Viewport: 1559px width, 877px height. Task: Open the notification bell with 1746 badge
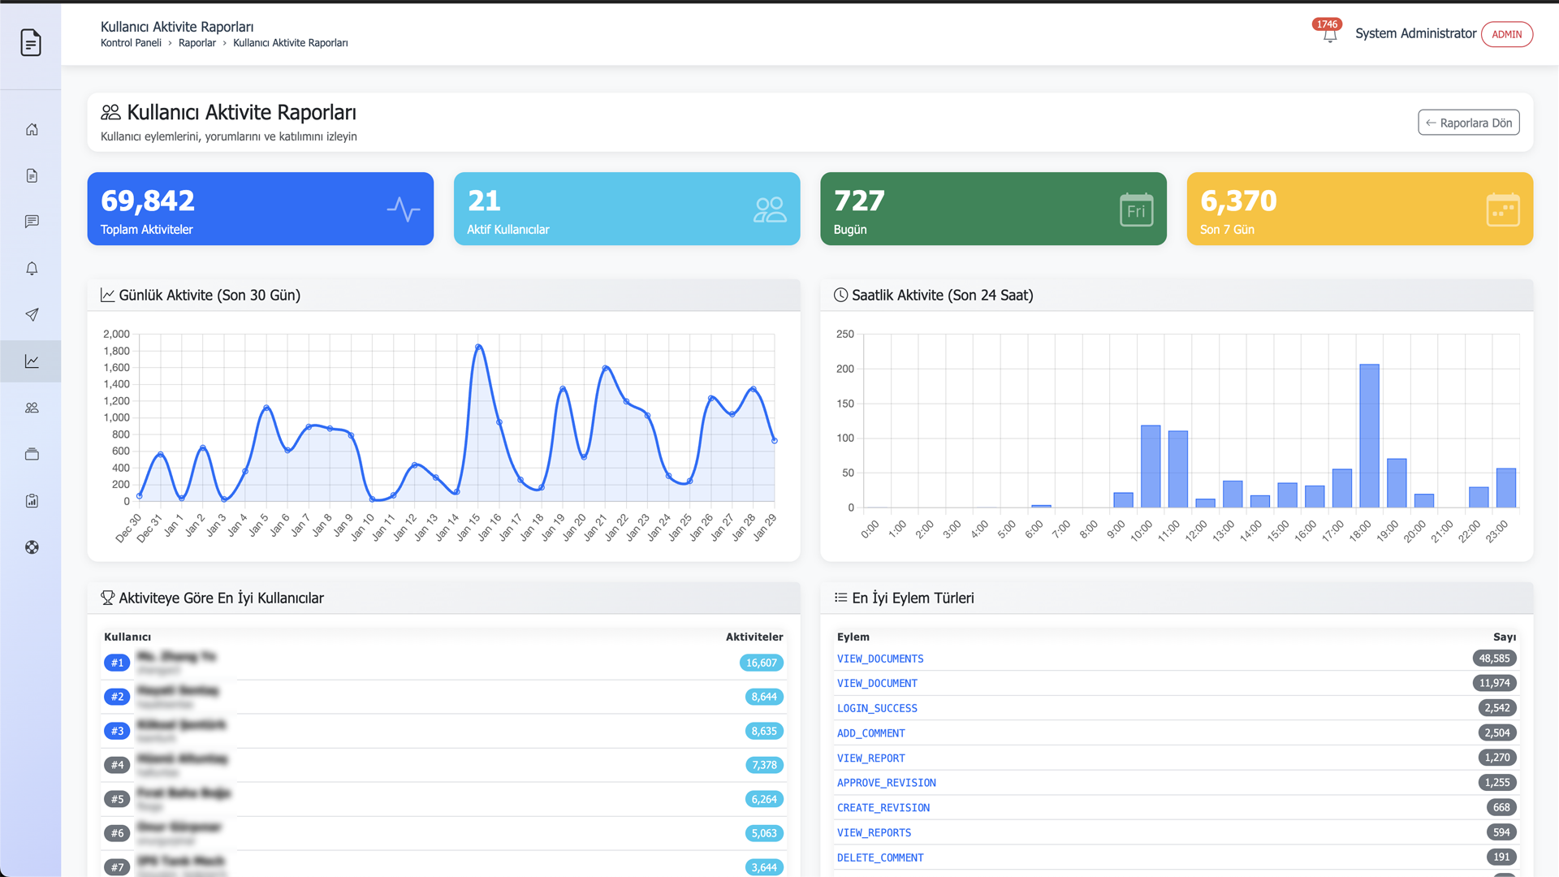[1329, 35]
